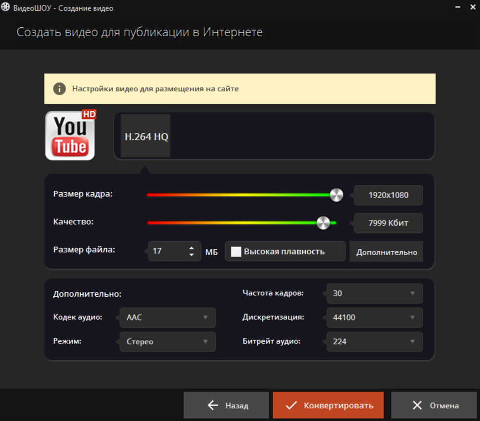Open the Режим Стерео dropdown
Image resolution: width=480 pixels, height=421 pixels.
[x=168, y=342]
